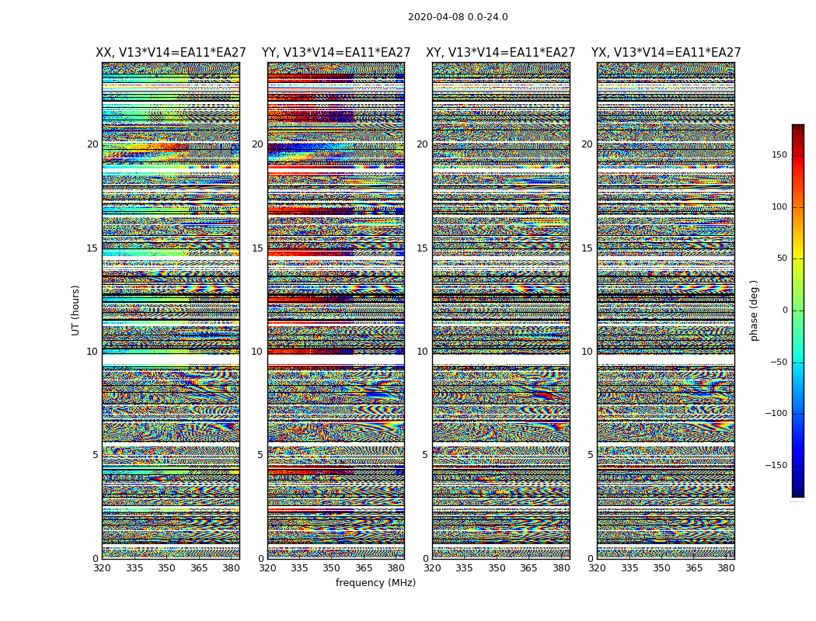Viewport: 816px width, 621px height.
Task: Click the 'phase (deg.)' colorbar label
Action: pos(754,310)
